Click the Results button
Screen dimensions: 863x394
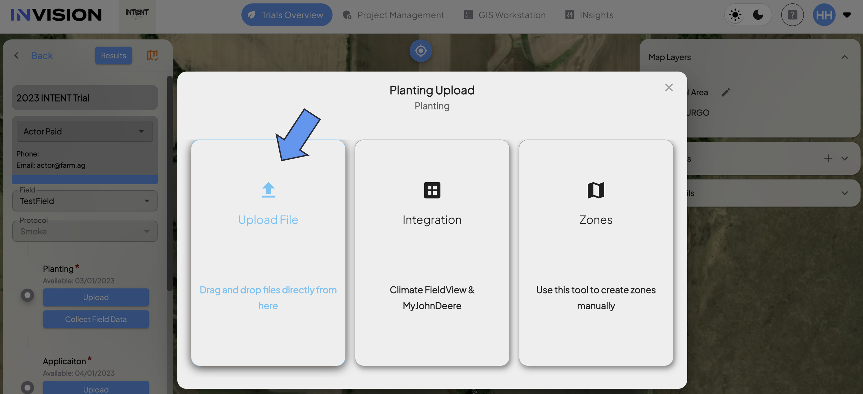(113, 56)
